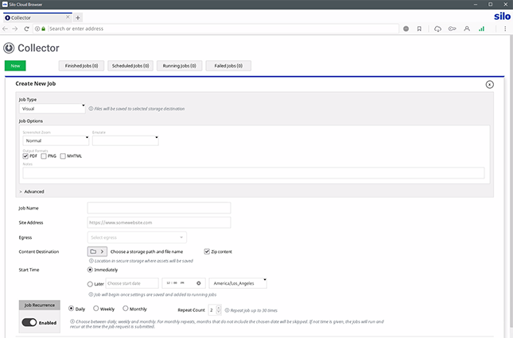Click the Choose start date field
Image resolution: width=513 pixels, height=338 pixels.
[132, 283]
